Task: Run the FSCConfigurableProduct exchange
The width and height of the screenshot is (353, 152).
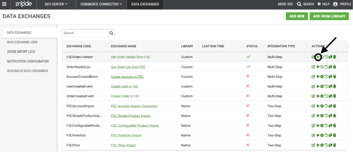Action: pyautogui.click(x=318, y=125)
